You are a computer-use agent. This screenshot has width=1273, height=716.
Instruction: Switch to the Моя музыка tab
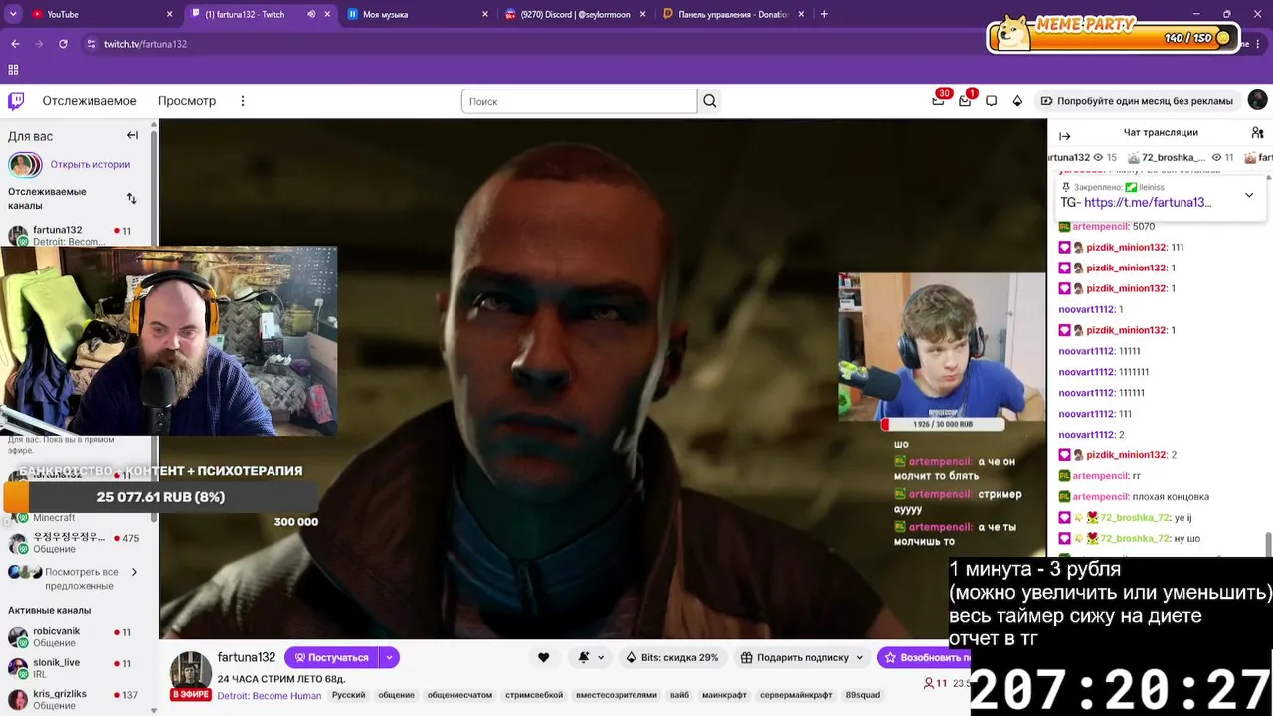[x=418, y=14]
